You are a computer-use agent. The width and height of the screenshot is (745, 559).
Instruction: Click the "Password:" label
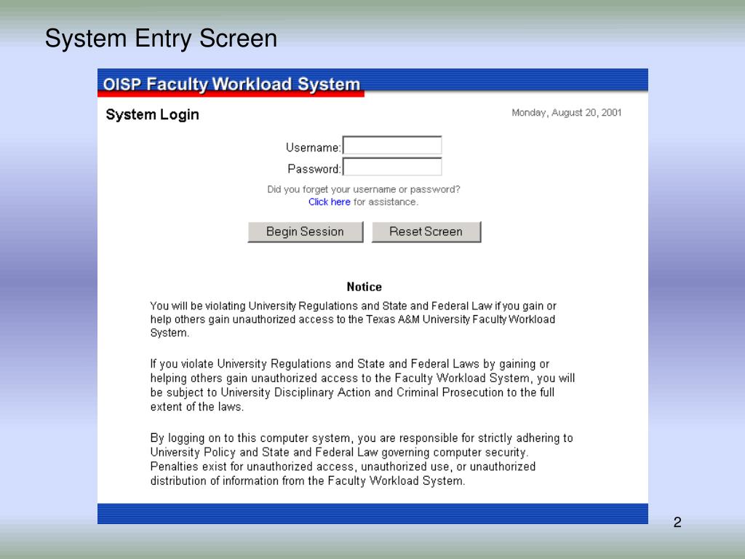pos(314,169)
